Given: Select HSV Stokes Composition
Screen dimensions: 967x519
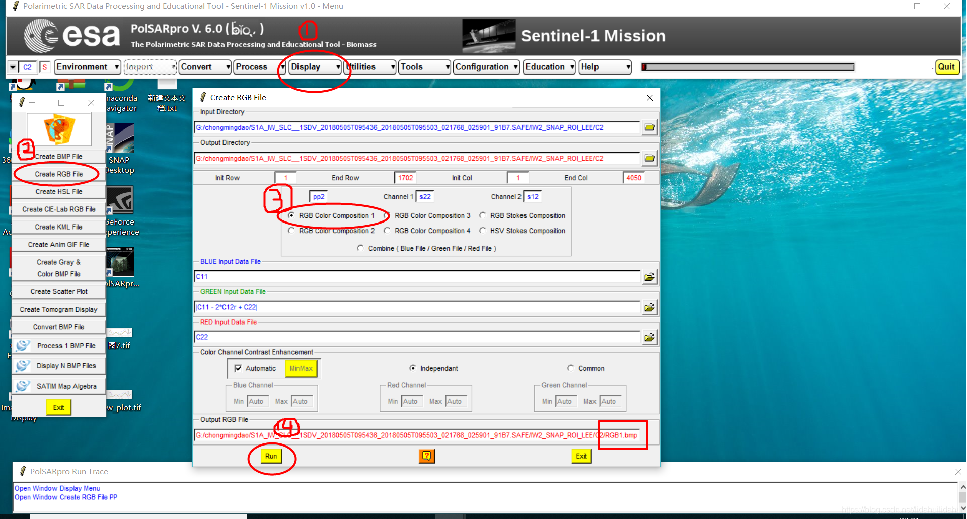Looking at the screenshot, I should click(482, 231).
